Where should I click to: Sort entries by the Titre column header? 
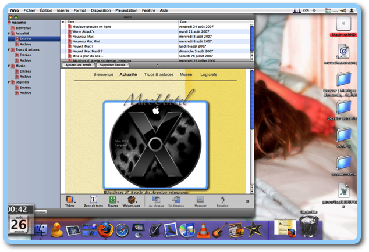point(122,22)
